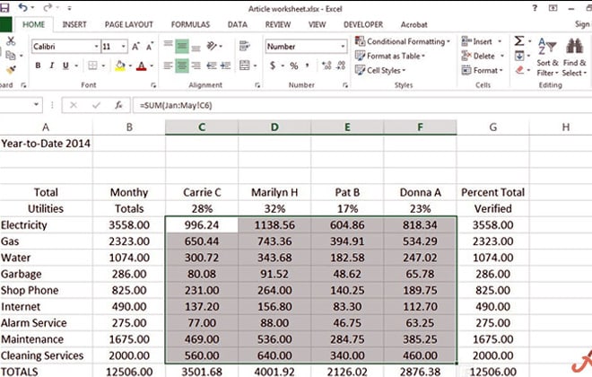Open Sort & Filter
The height and width of the screenshot is (377, 592).
click(x=547, y=57)
